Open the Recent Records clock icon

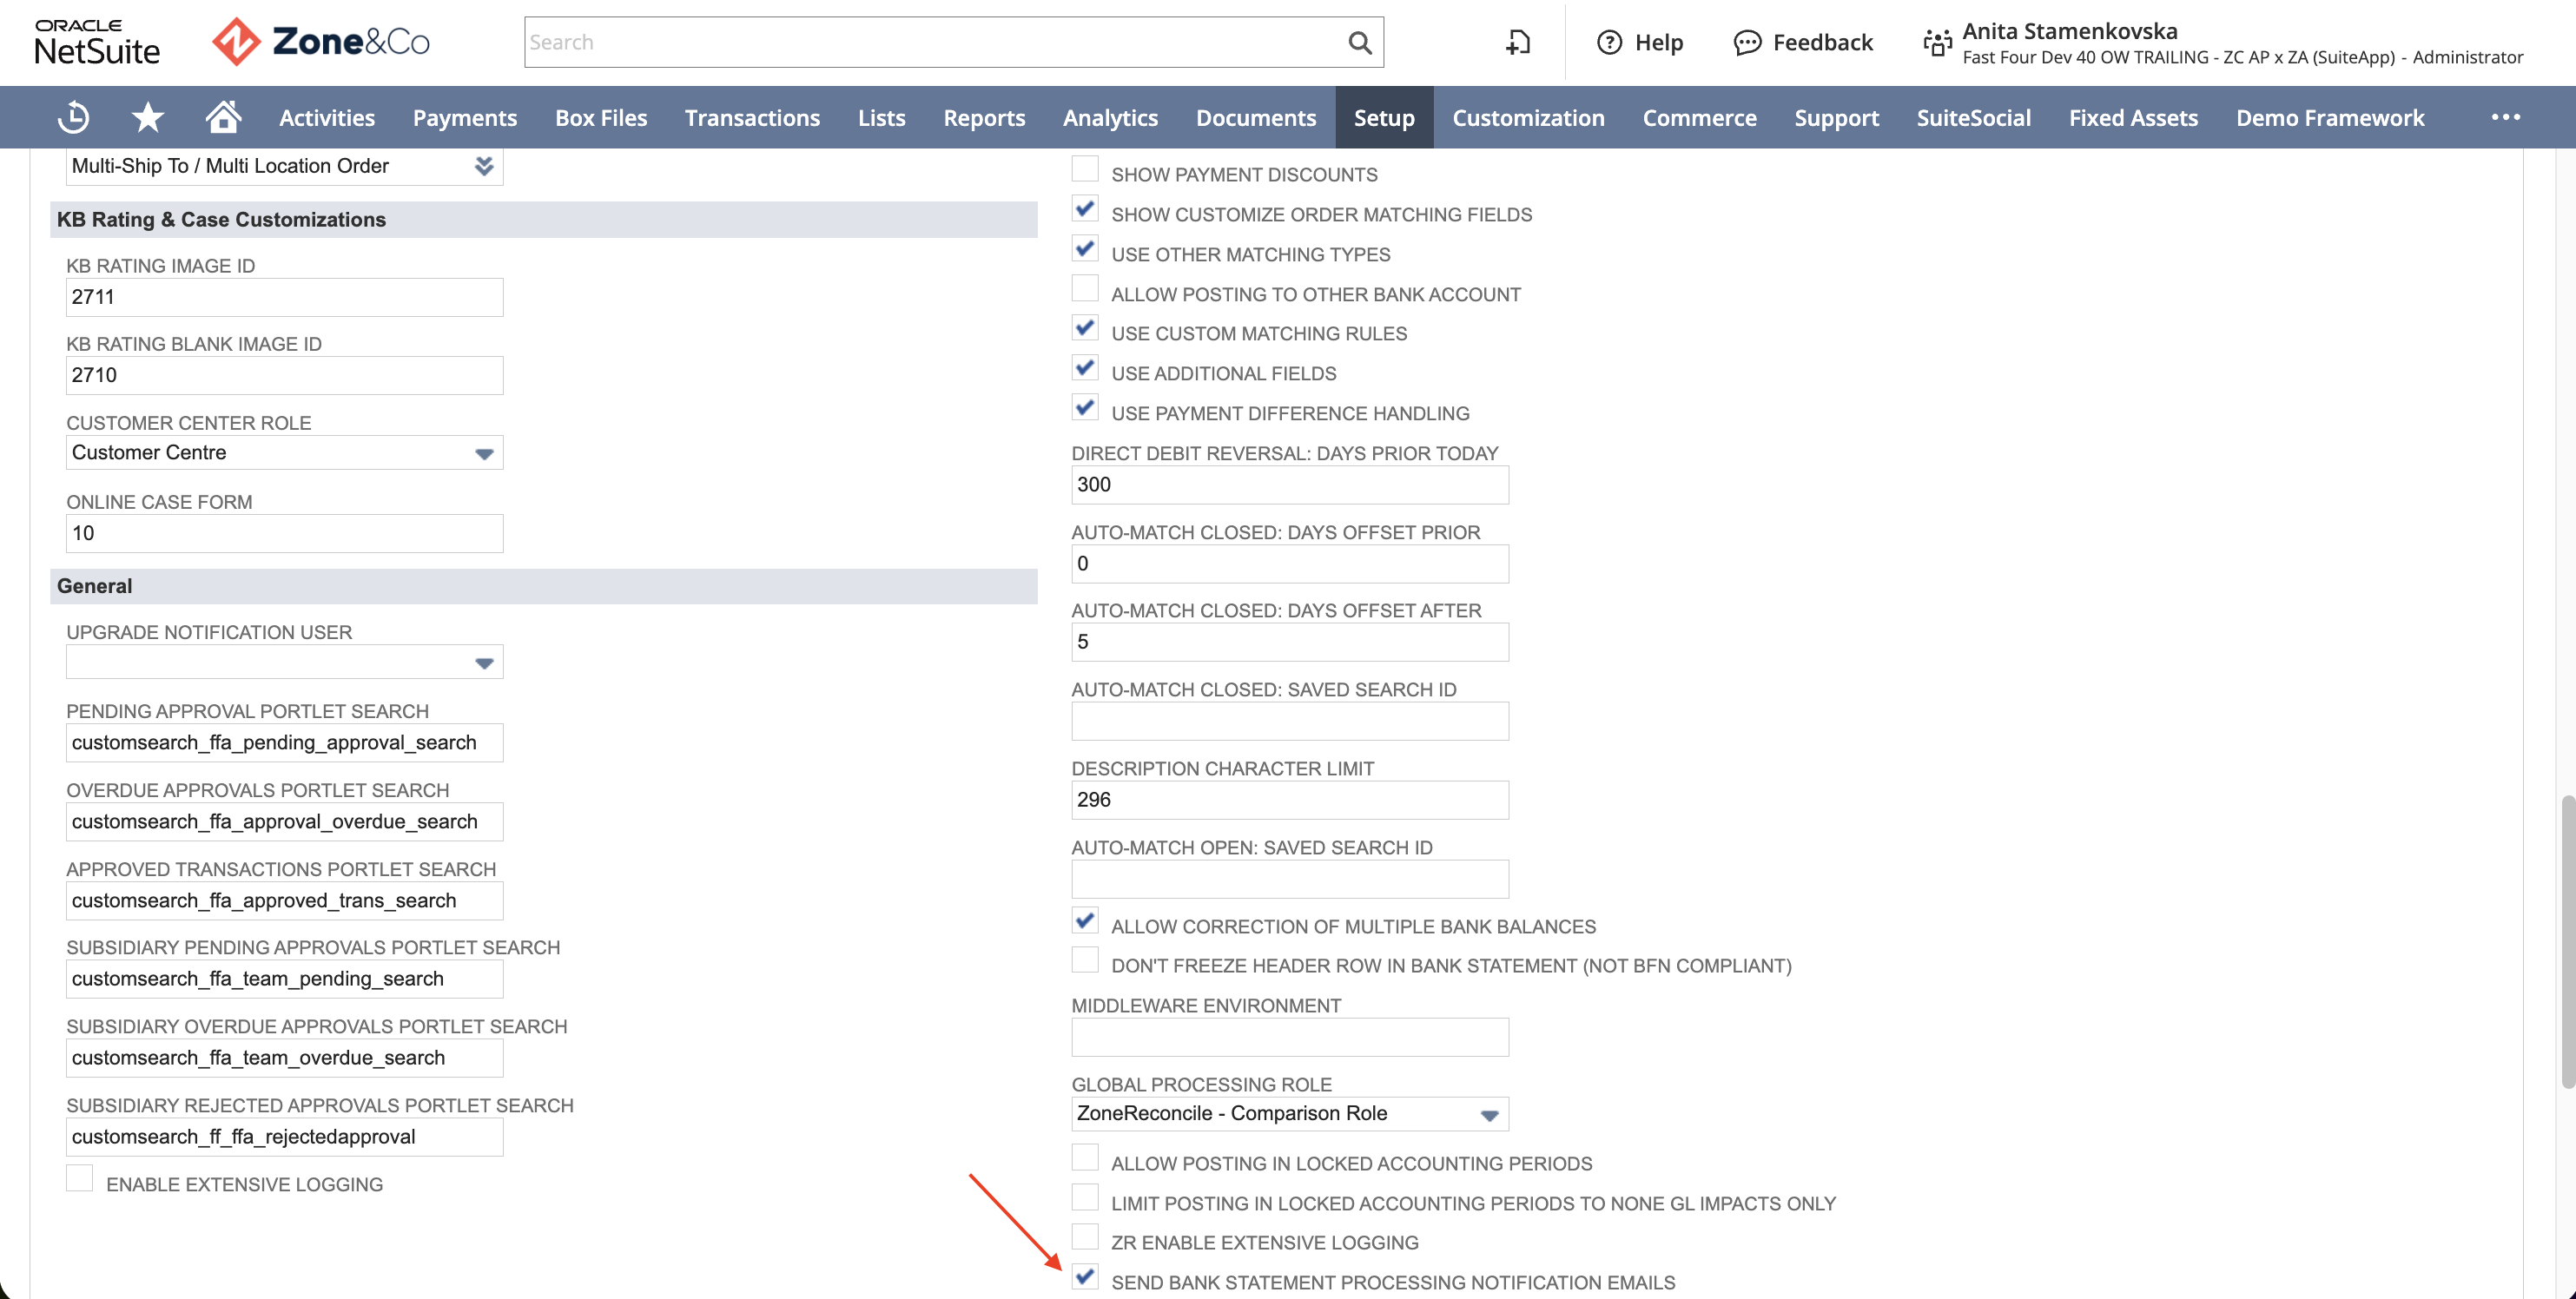(73, 118)
